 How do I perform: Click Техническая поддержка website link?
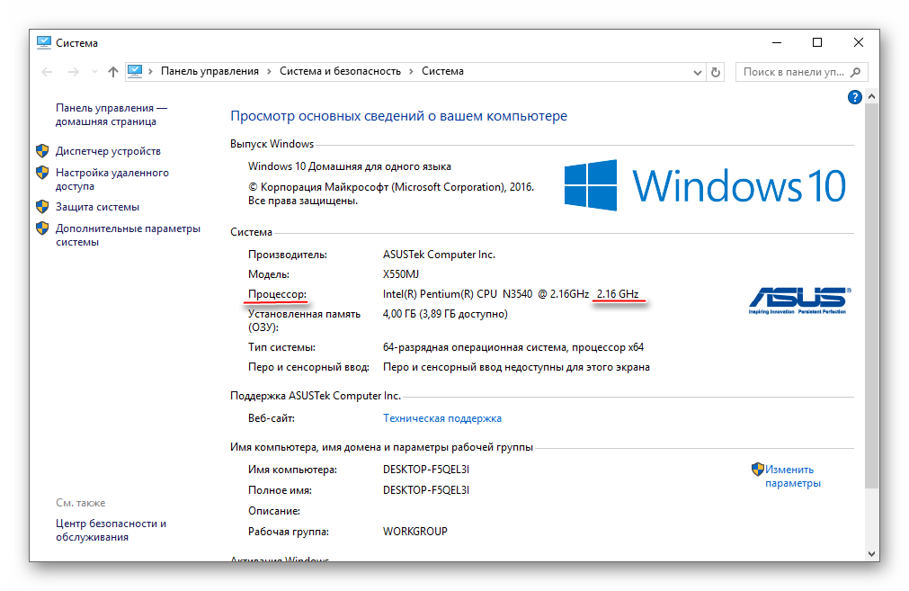pos(441,418)
